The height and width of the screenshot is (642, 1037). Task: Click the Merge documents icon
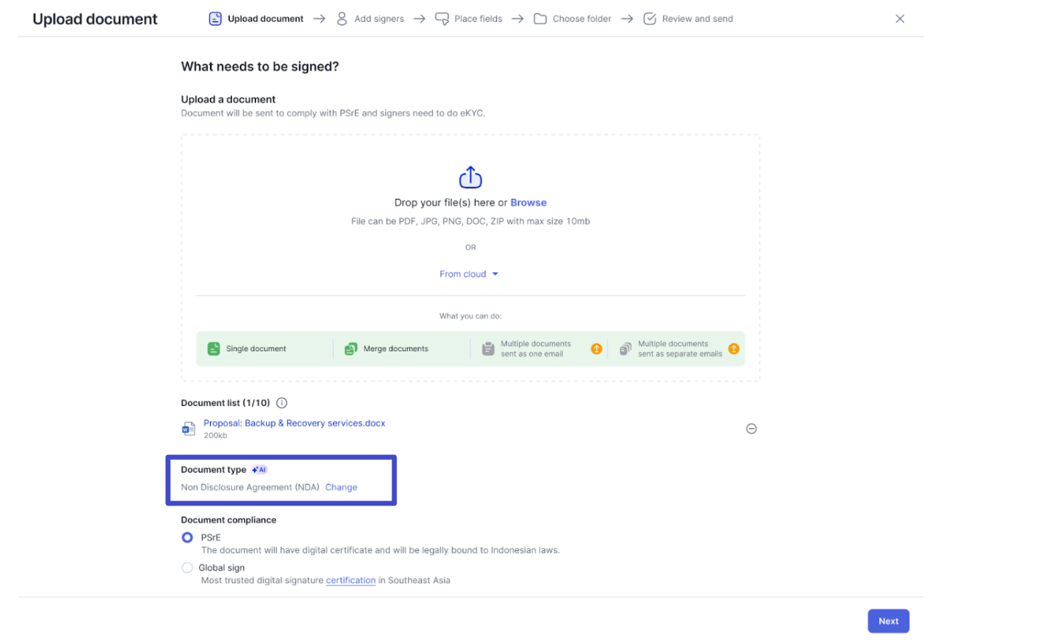(351, 349)
